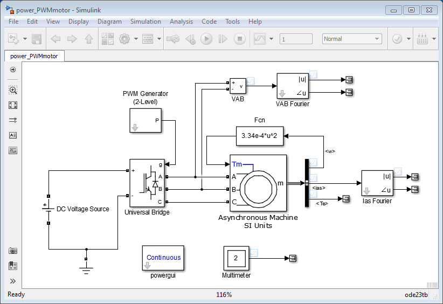Open the Simulation menu
443x304 pixels.
coord(146,22)
